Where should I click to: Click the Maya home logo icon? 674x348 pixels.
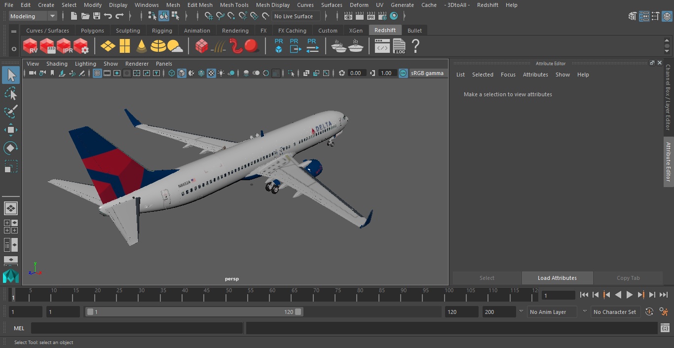[10, 276]
